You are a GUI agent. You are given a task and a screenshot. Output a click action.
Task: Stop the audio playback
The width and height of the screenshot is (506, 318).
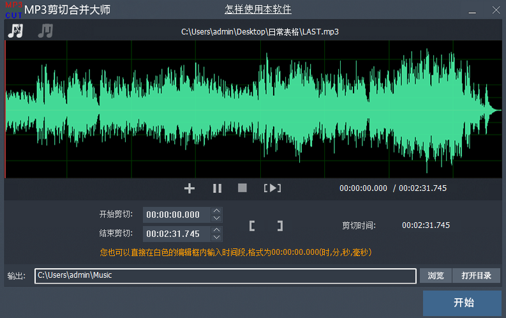pyautogui.click(x=242, y=188)
